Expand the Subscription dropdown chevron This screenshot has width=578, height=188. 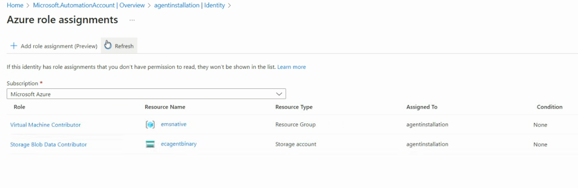tap(279, 94)
